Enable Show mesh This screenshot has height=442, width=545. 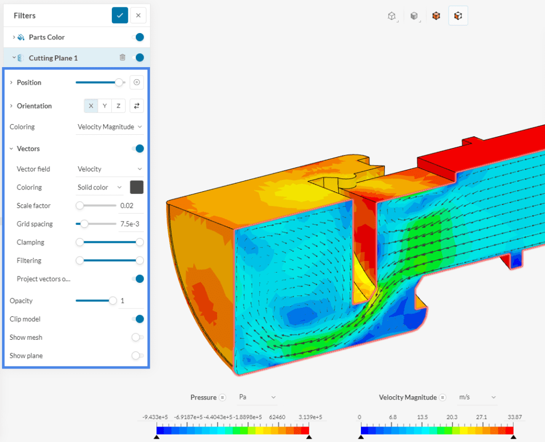(x=137, y=337)
